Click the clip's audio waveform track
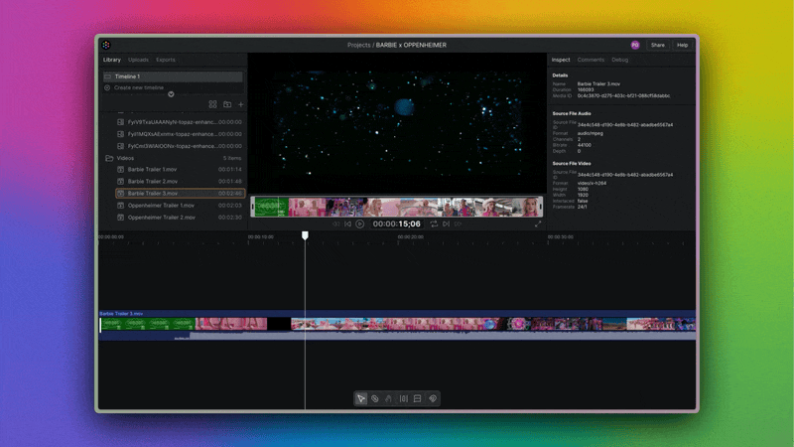The width and height of the screenshot is (794, 447). pyautogui.click(x=397, y=336)
